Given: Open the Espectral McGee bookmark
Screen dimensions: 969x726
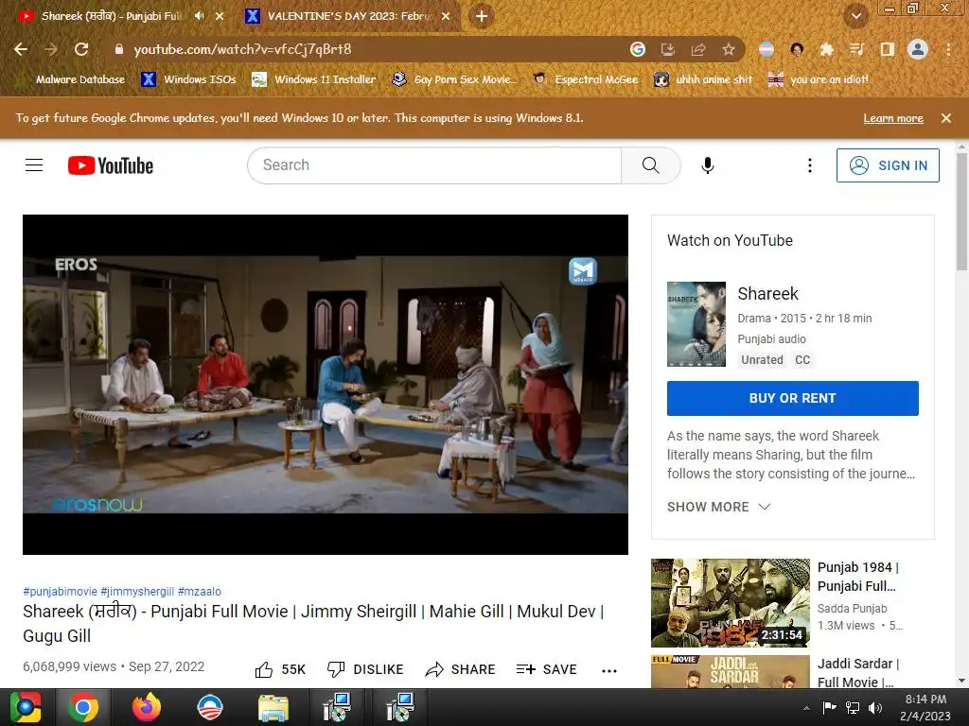Looking at the screenshot, I should pos(585,79).
